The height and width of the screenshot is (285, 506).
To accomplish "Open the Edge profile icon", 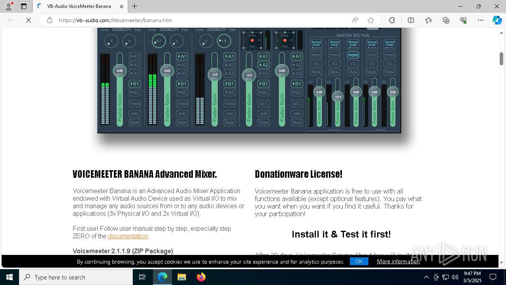I will point(9,6).
